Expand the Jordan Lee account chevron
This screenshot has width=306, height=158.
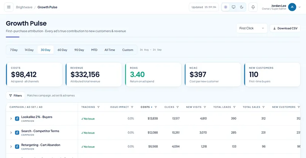coord(300,7)
